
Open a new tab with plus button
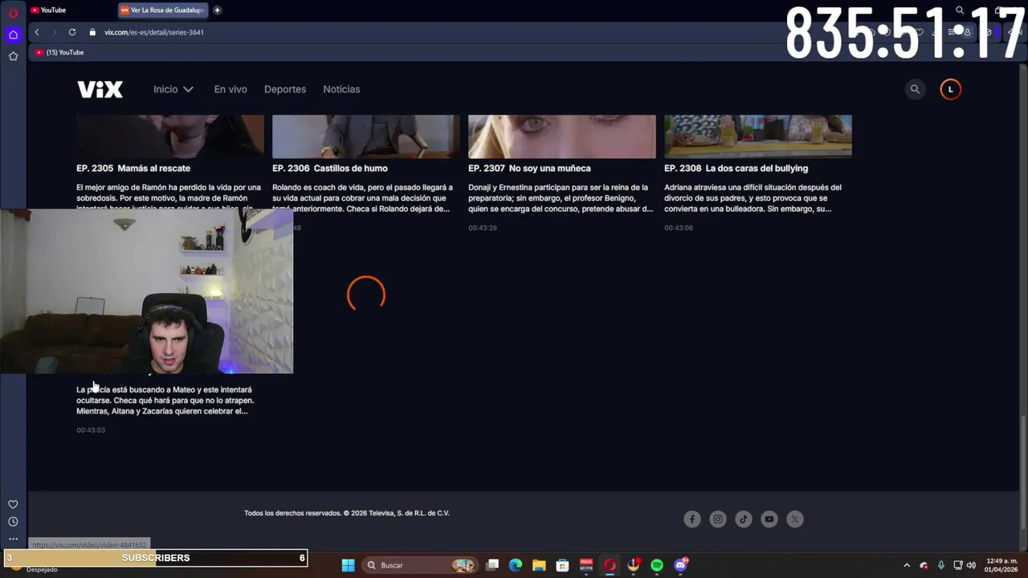pos(217,10)
